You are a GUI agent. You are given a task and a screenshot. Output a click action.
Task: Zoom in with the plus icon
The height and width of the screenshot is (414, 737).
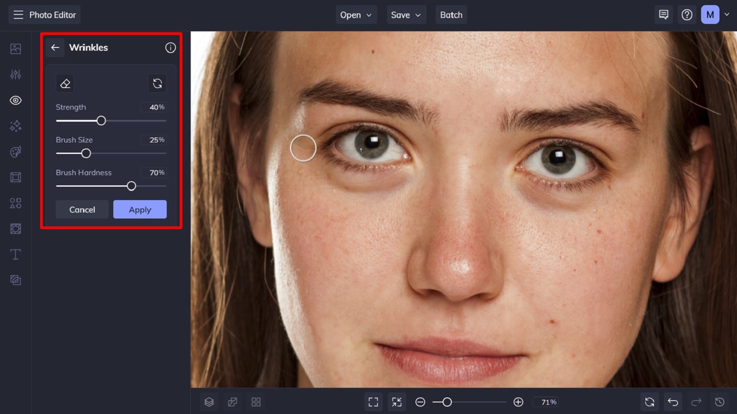click(x=518, y=402)
